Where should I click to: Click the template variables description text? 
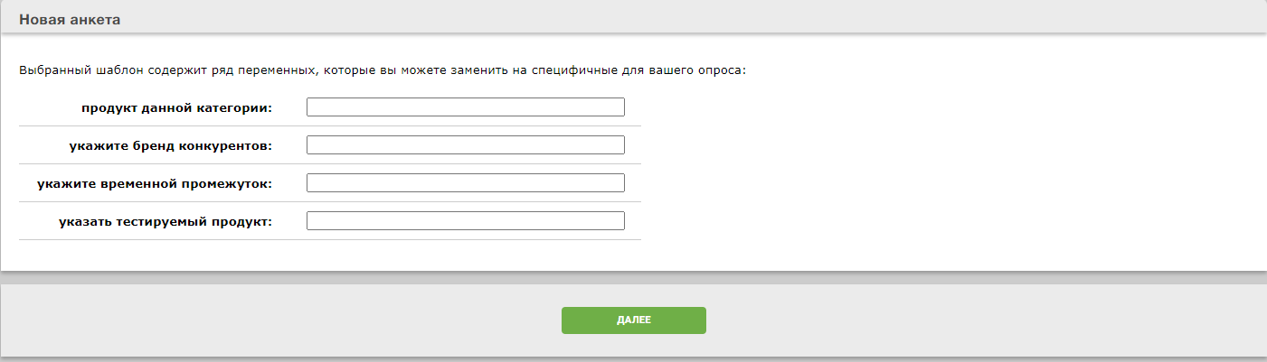point(382,70)
